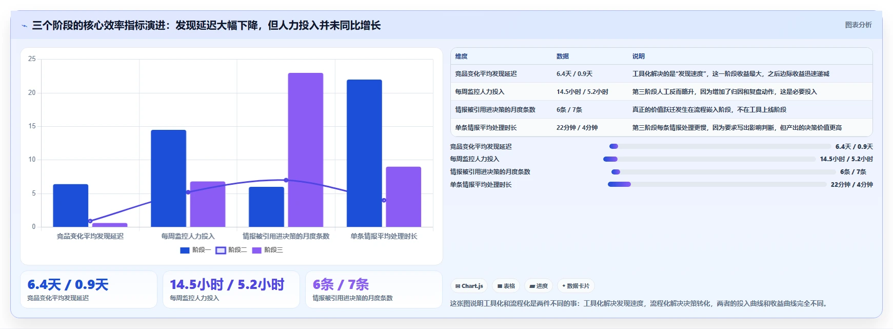Toggle the 阶段二 legend series
This screenshot has height=329, width=893.
click(231, 250)
